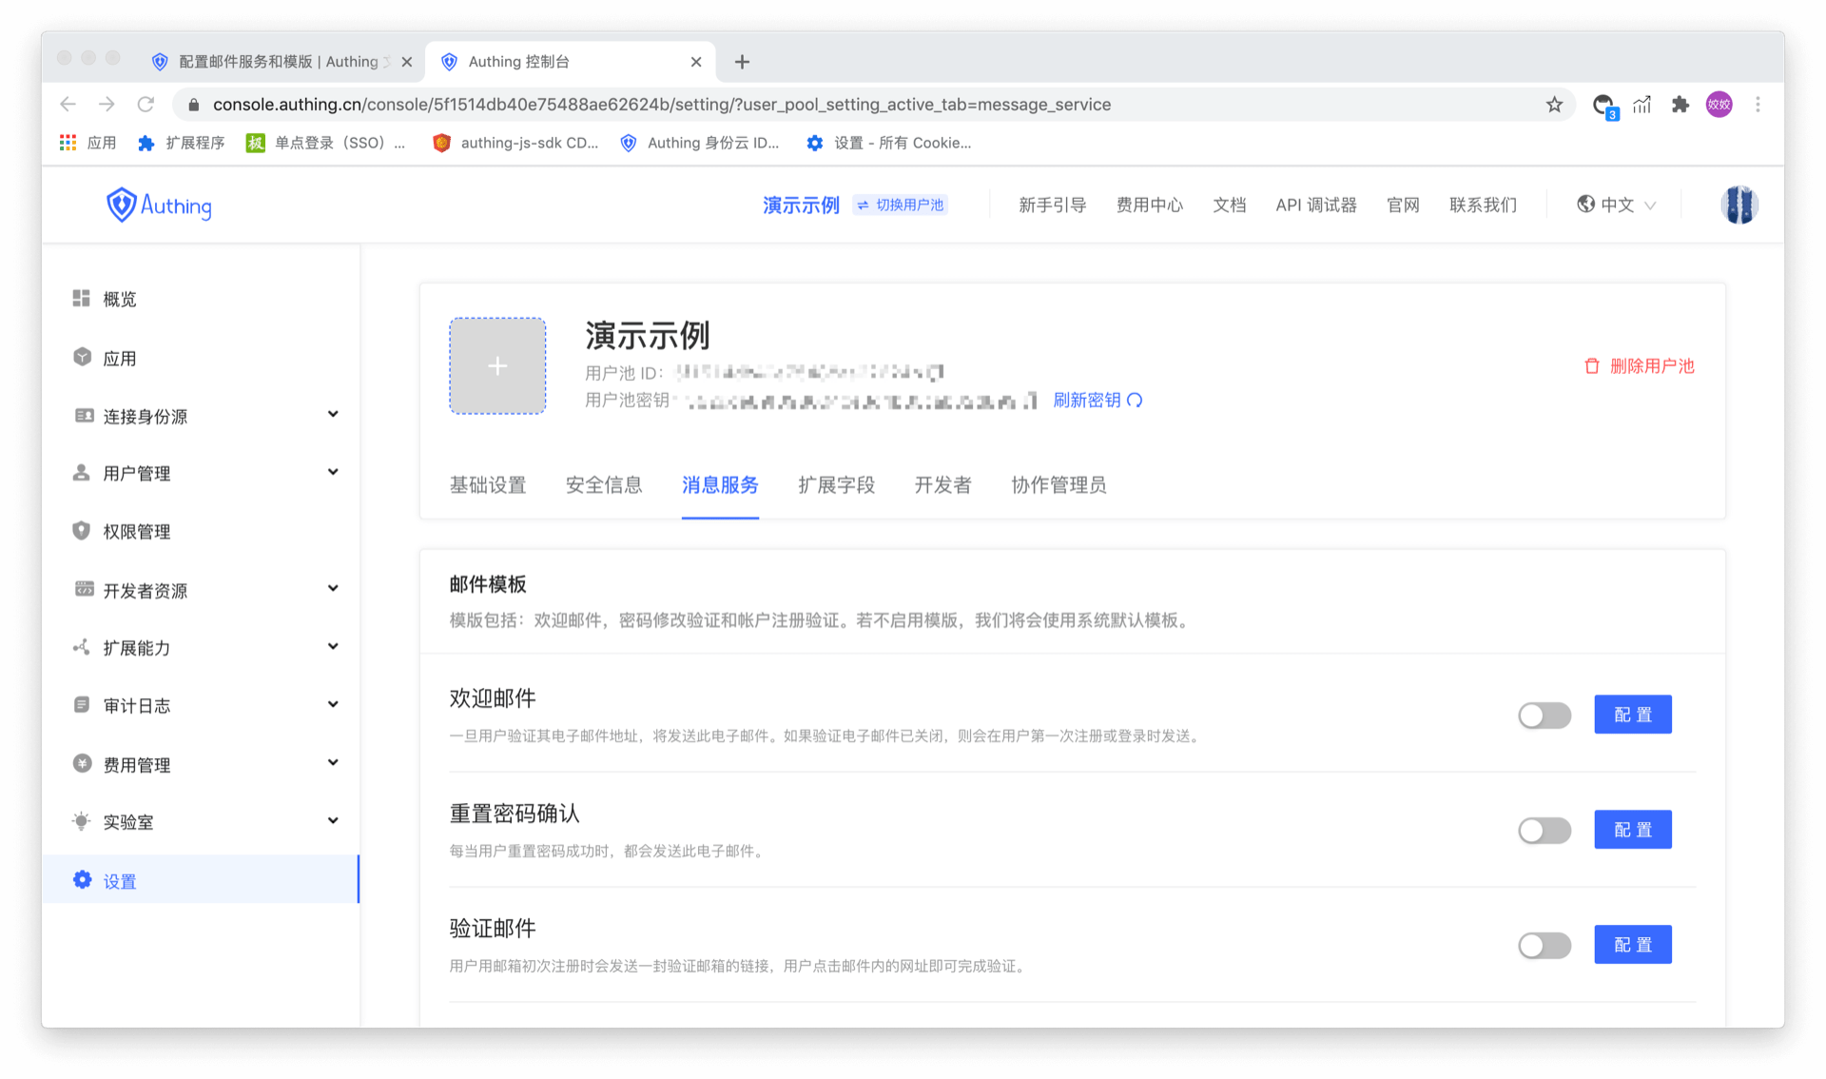Viewport: 1826px width, 1079px height.
Task: Click the user pool avatar upload placeholder
Action: pos(496,365)
